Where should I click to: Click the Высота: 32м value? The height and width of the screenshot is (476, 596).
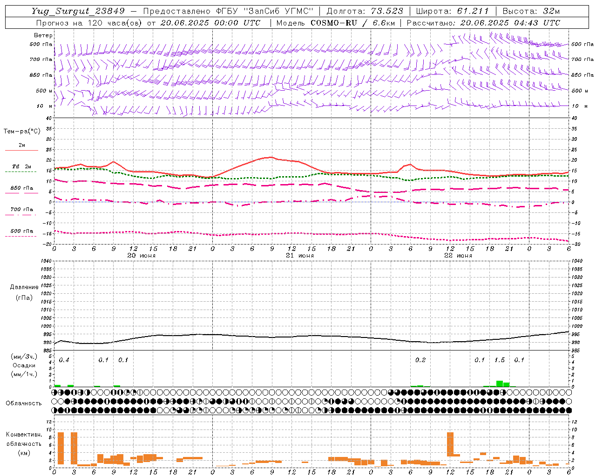(x=531, y=11)
